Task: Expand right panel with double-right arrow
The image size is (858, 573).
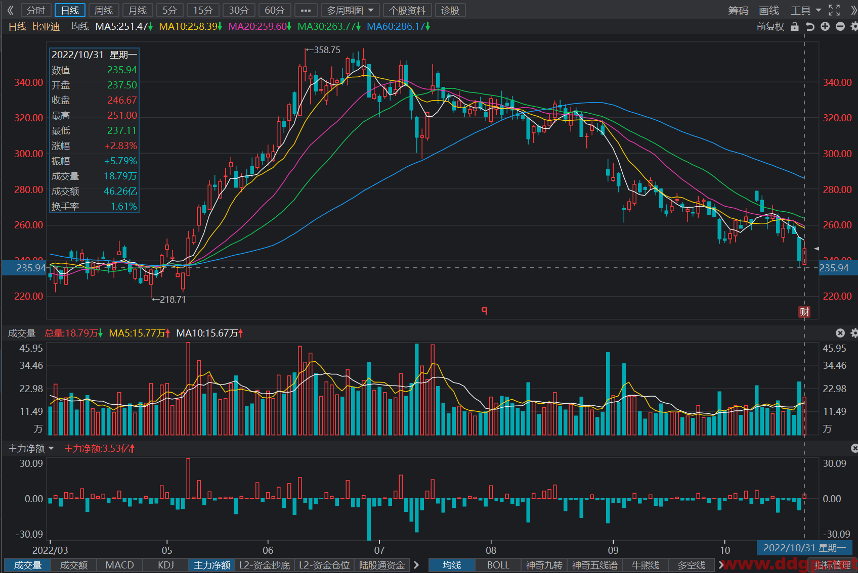Action: [854, 10]
